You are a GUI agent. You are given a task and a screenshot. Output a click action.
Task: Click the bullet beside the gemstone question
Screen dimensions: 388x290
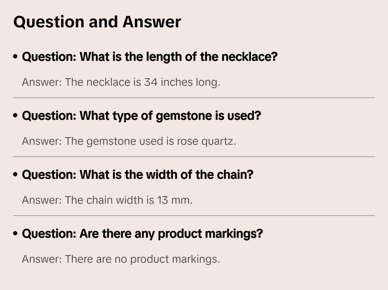16,116
